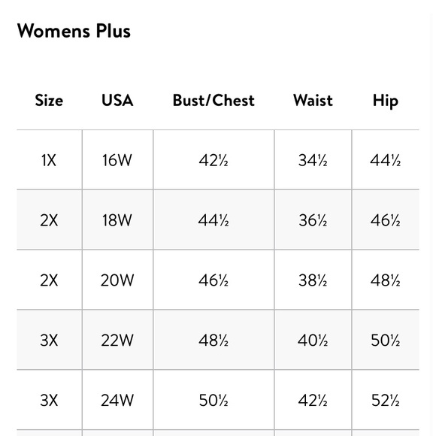Viewport: 436px width, 436px height.
Task: Click the 52½ hip measurement cell
Action: [x=386, y=400]
